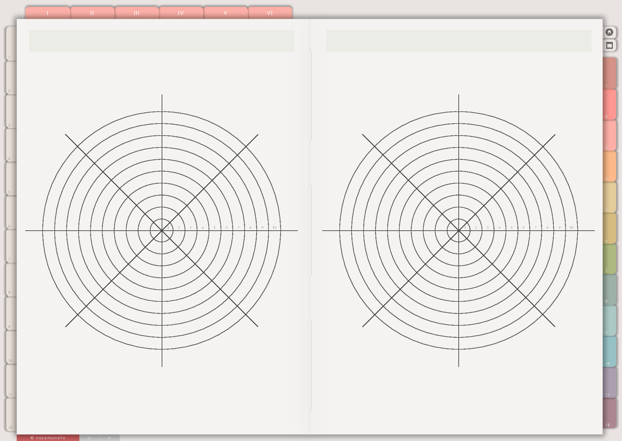Select right green tab 7

coord(609,259)
